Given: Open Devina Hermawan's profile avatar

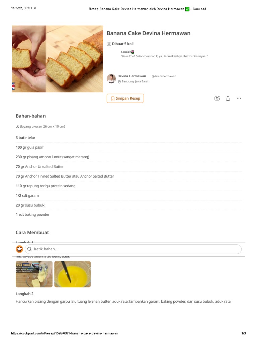Looking at the screenshot, I should tap(111, 79).
